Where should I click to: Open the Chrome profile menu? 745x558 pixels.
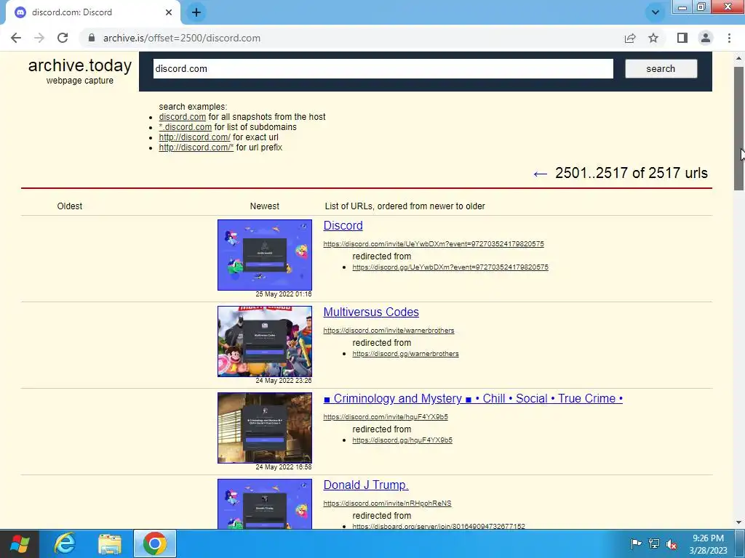tap(706, 38)
